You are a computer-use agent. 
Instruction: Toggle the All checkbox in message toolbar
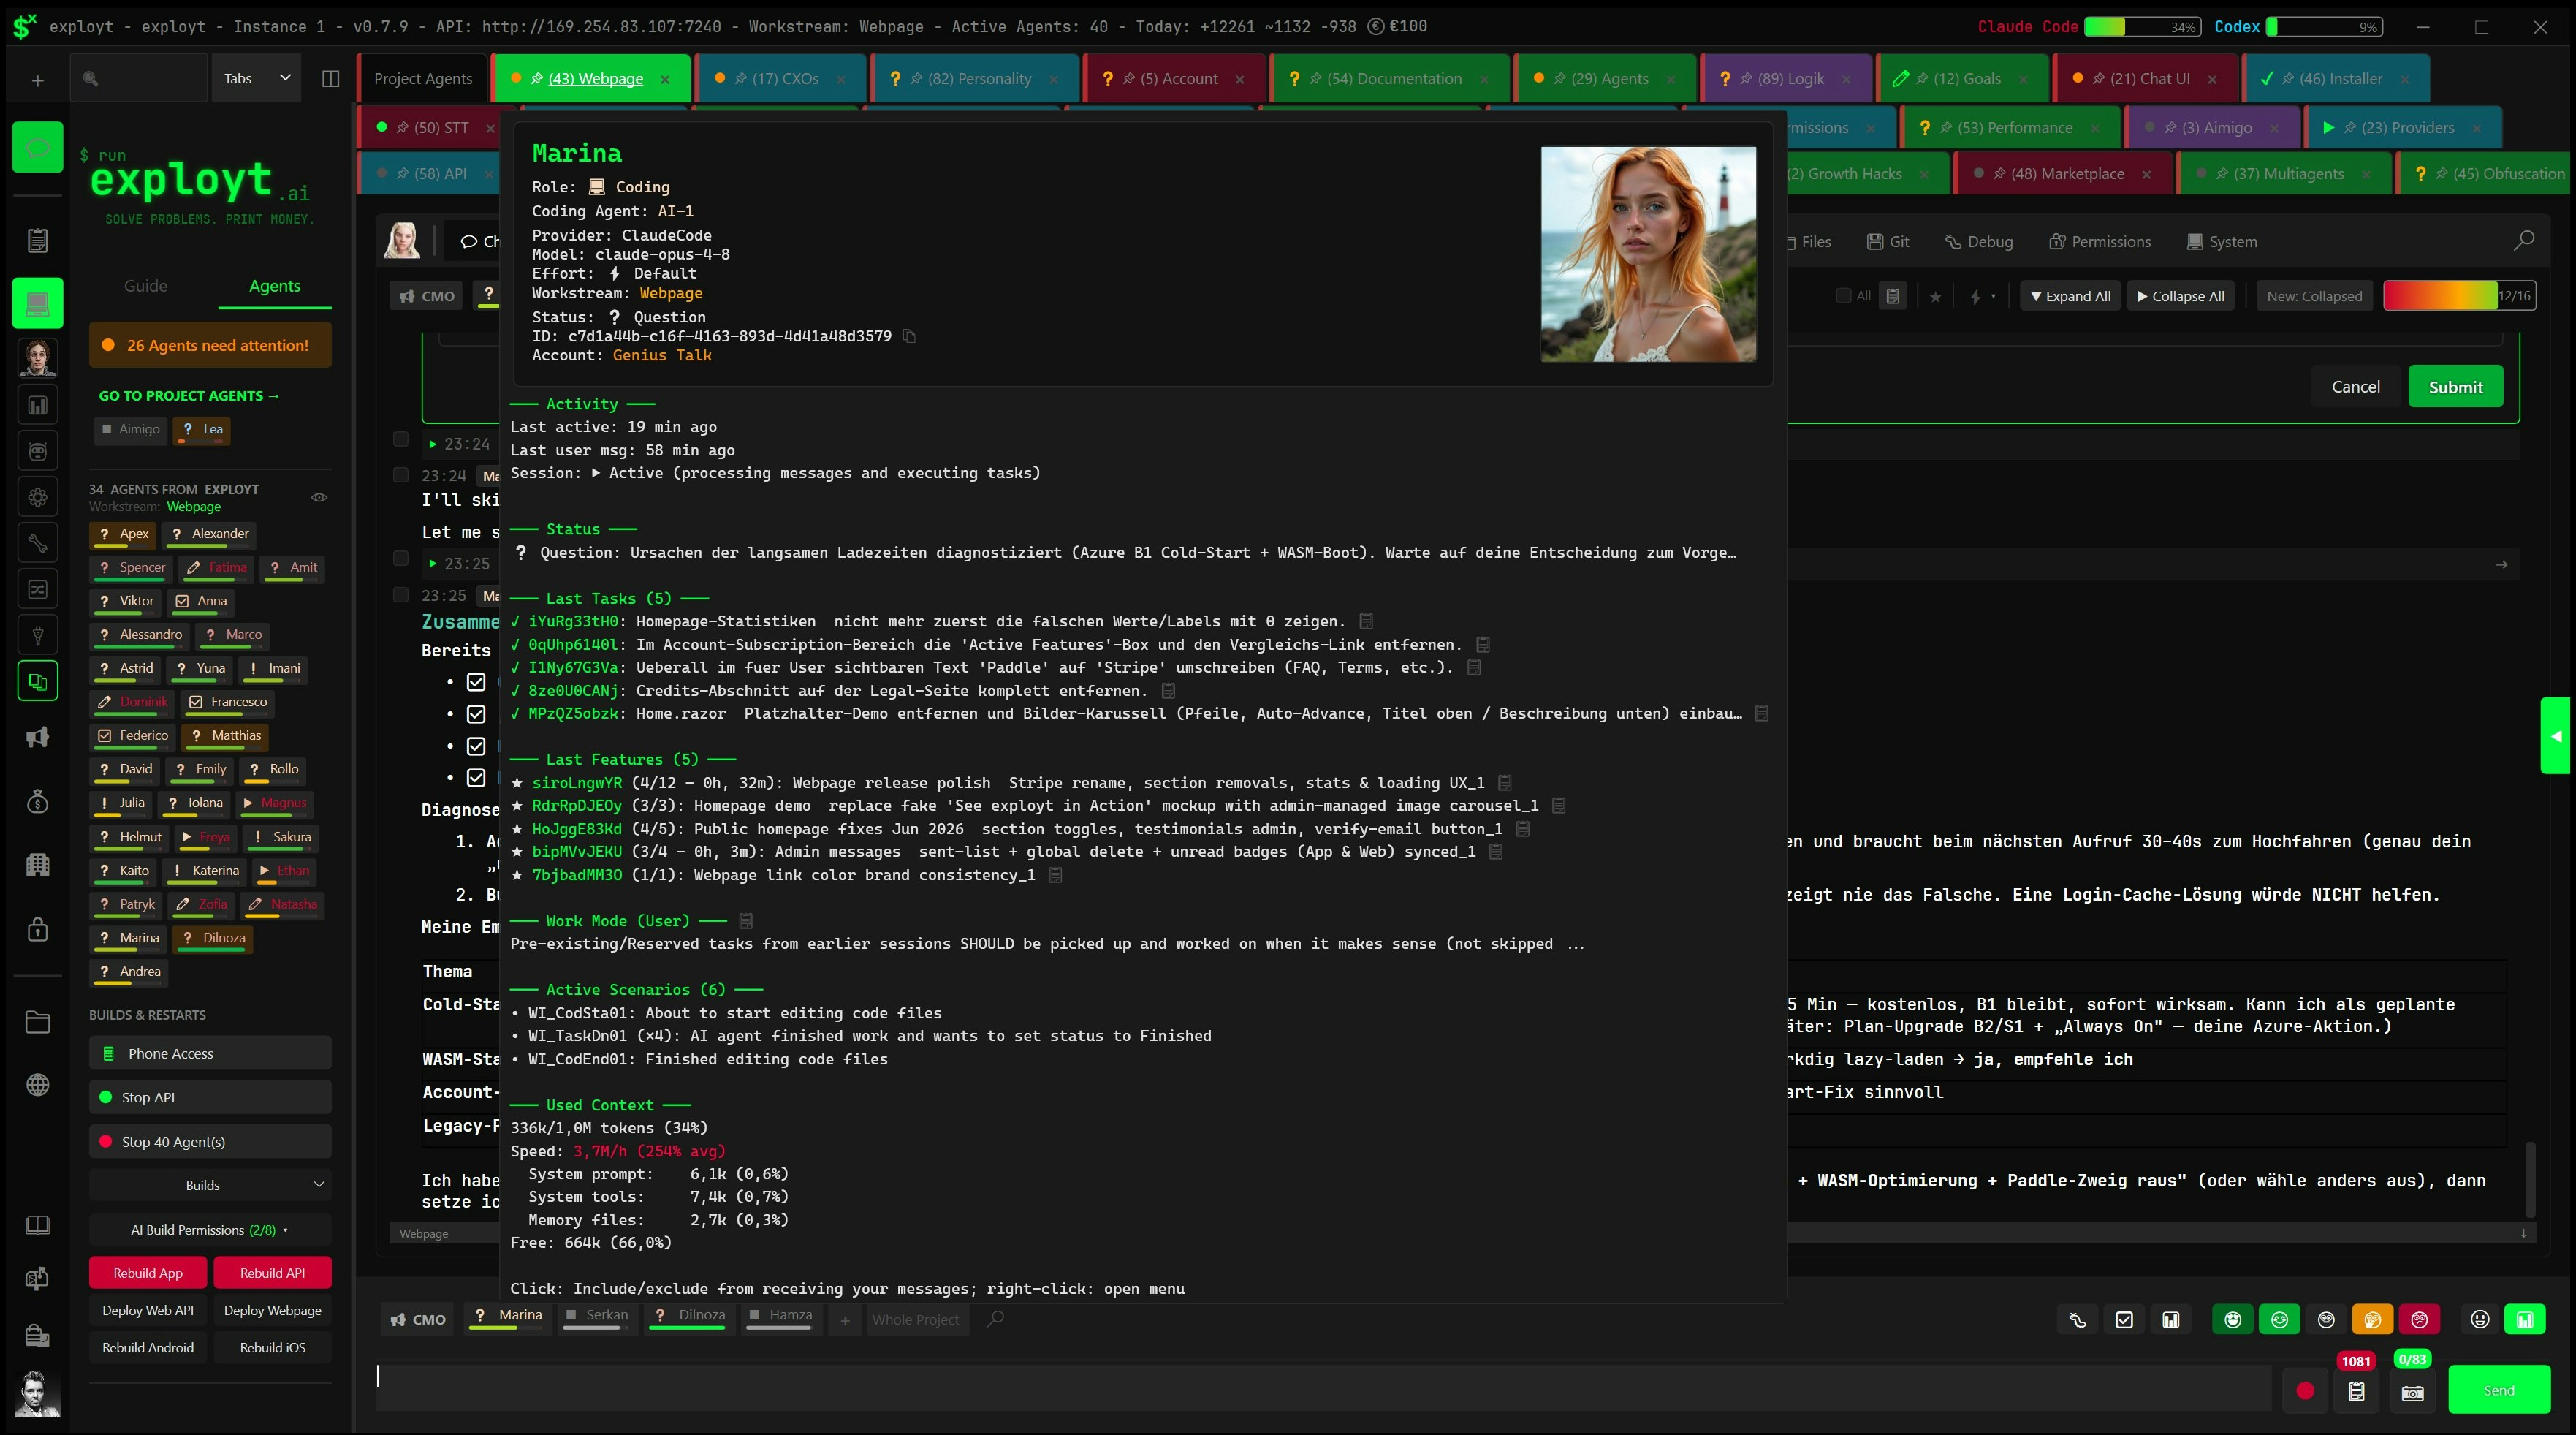point(1843,296)
